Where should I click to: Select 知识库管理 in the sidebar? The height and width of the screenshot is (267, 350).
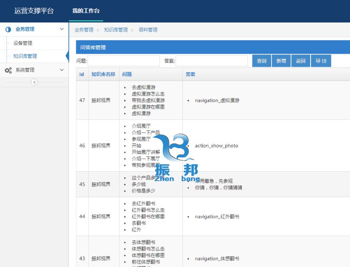(25, 56)
